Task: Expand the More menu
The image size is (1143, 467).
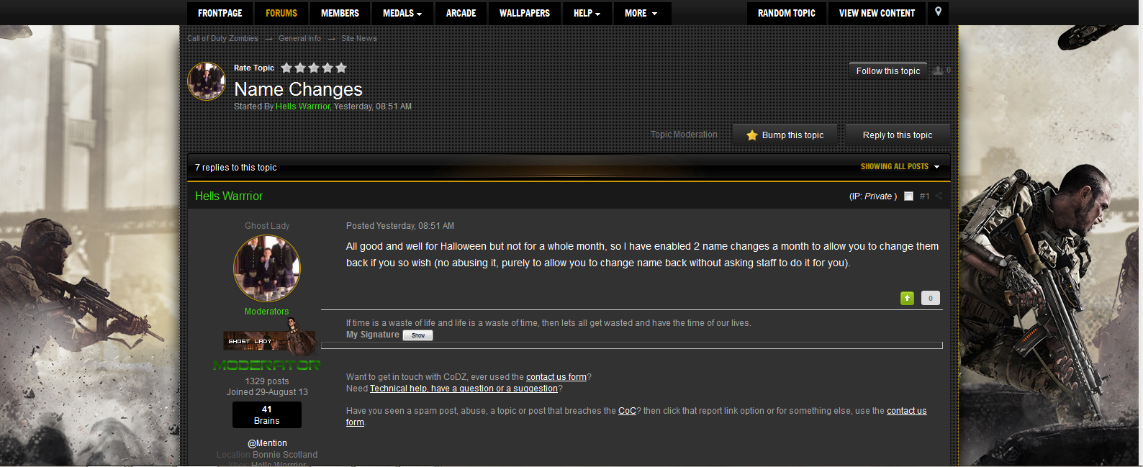Action: click(x=641, y=13)
